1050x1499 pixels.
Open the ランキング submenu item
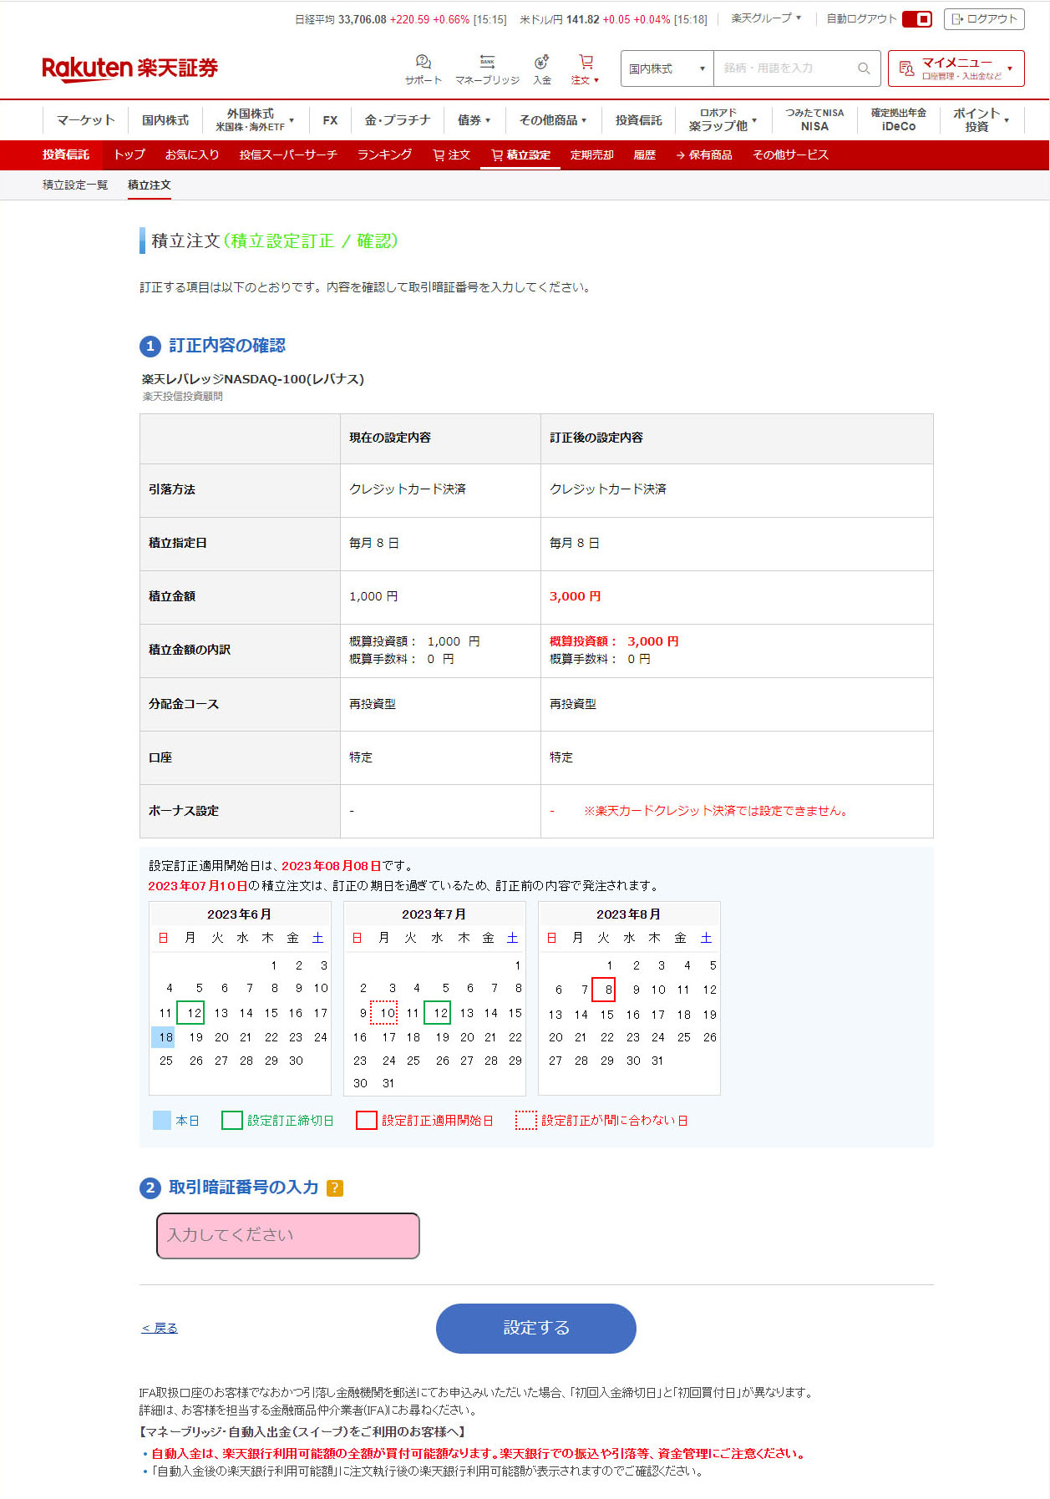pyautogui.click(x=384, y=155)
